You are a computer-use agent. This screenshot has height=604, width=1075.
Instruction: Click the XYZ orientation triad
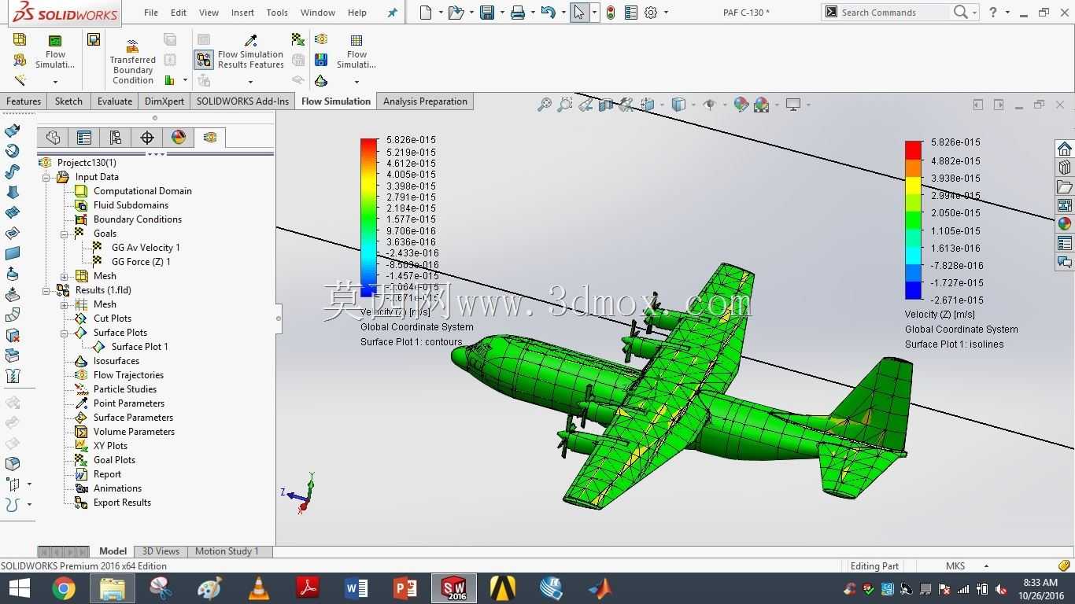click(299, 494)
